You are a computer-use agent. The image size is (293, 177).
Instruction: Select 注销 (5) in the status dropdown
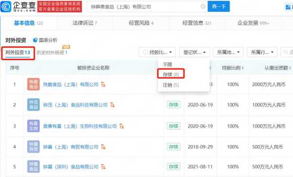click(171, 85)
